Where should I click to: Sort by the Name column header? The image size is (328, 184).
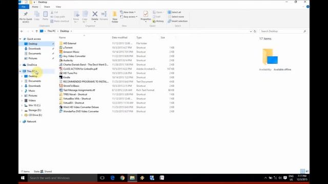point(63,37)
